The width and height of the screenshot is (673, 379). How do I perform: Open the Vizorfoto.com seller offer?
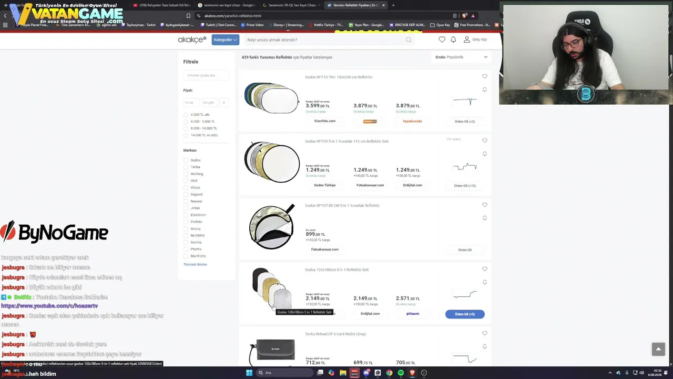pos(324,121)
